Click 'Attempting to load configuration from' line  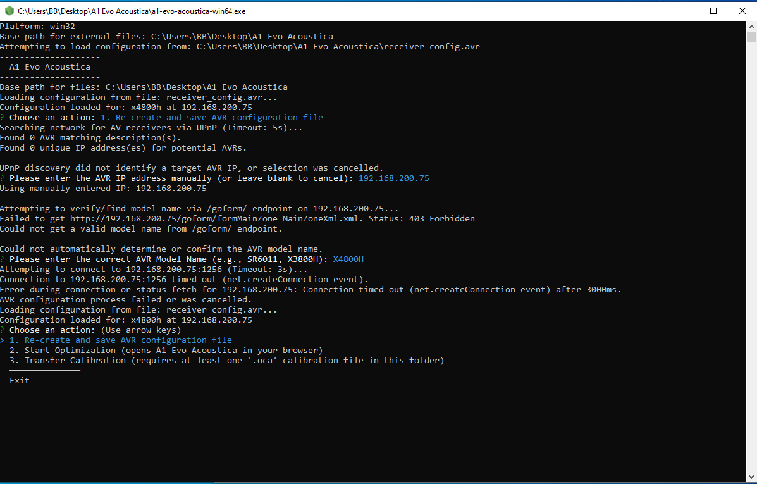(240, 46)
